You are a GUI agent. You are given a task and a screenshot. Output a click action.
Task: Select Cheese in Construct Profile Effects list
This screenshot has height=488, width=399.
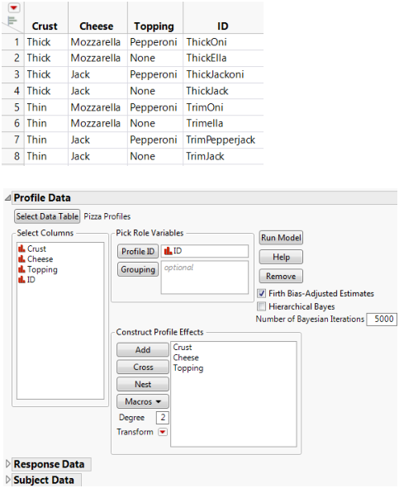[186, 358]
